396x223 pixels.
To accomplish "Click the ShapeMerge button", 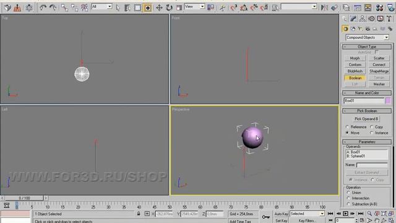I will pyautogui.click(x=379, y=71).
